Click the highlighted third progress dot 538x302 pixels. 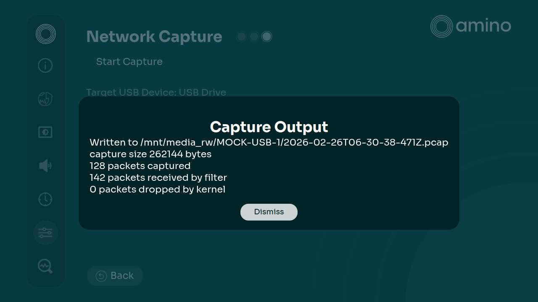(x=266, y=37)
